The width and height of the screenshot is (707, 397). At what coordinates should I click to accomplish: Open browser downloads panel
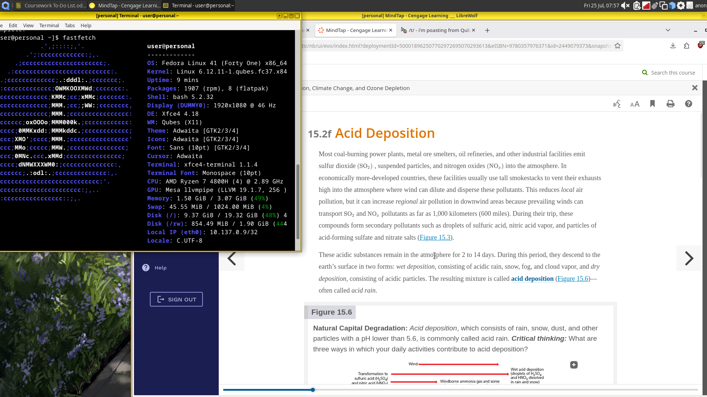coord(673,46)
